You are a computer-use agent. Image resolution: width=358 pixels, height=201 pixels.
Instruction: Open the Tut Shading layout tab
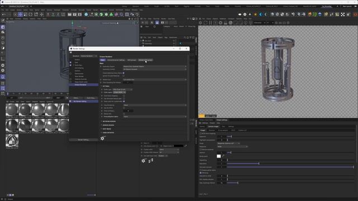click(327, 6)
